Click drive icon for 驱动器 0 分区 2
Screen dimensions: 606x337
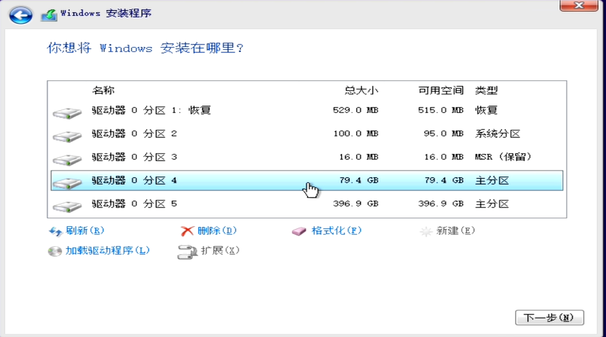(67, 136)
